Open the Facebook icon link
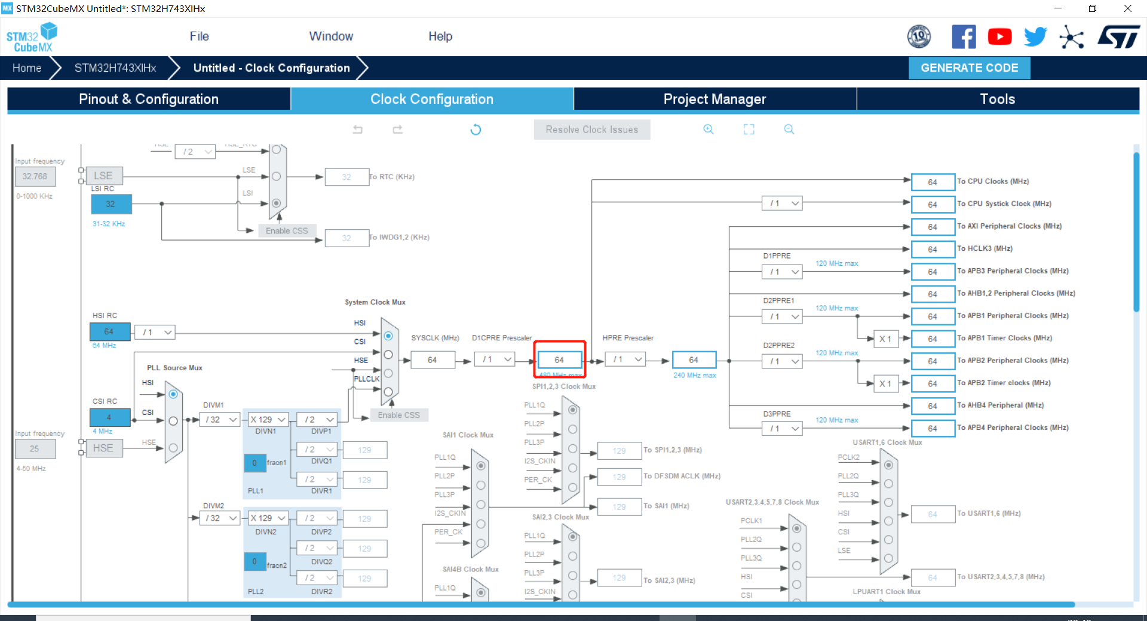 (964, 37)
